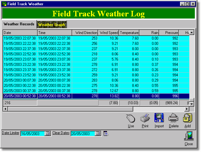
Task: Click the Close door icon
Action: 189,136
